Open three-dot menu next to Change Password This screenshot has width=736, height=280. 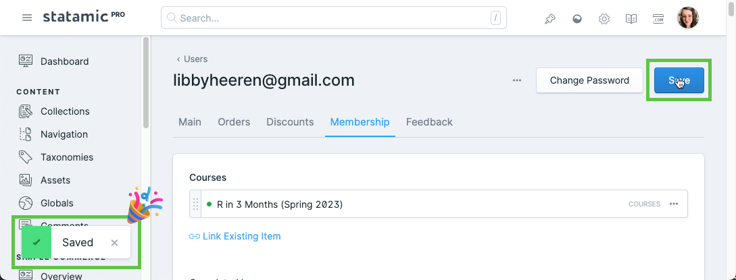[517, 80]
